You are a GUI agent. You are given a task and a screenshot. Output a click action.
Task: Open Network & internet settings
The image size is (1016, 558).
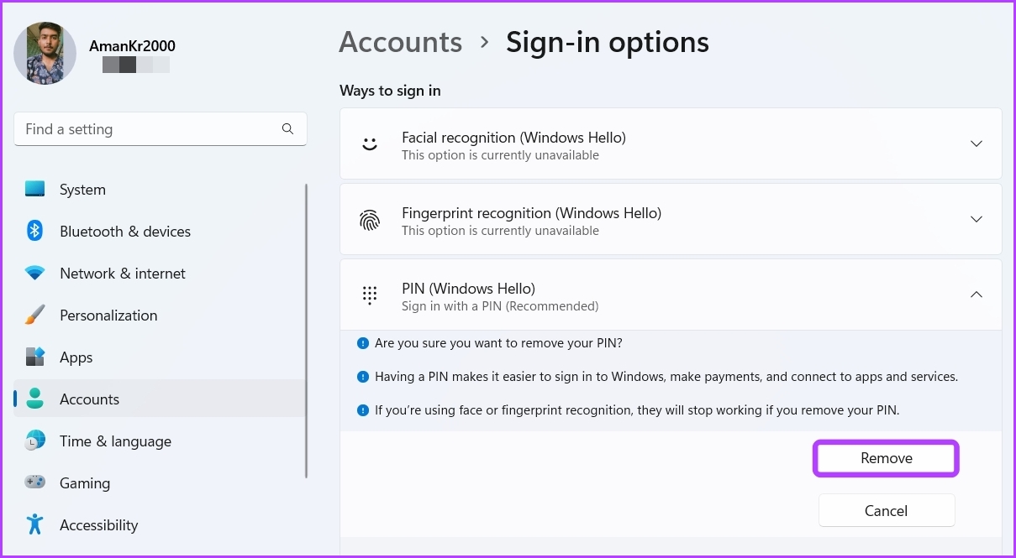pos(160,274)
